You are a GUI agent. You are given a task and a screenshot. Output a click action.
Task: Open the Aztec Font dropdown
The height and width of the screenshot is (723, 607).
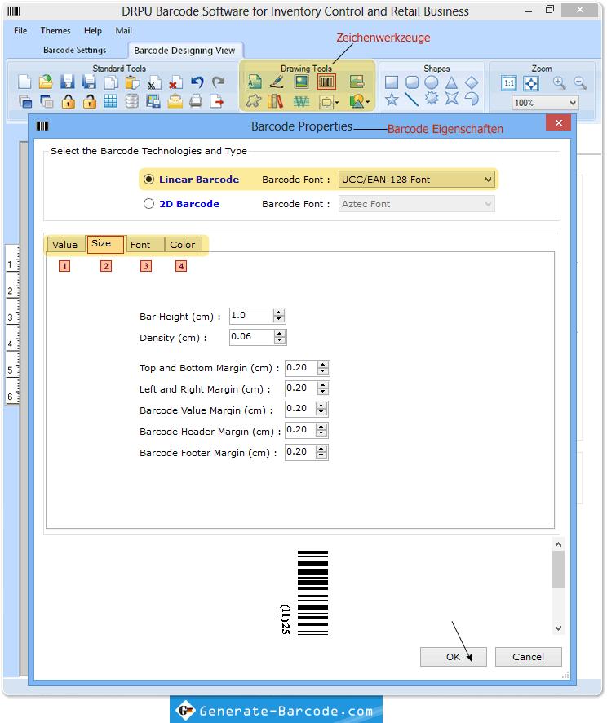(417, 204)
